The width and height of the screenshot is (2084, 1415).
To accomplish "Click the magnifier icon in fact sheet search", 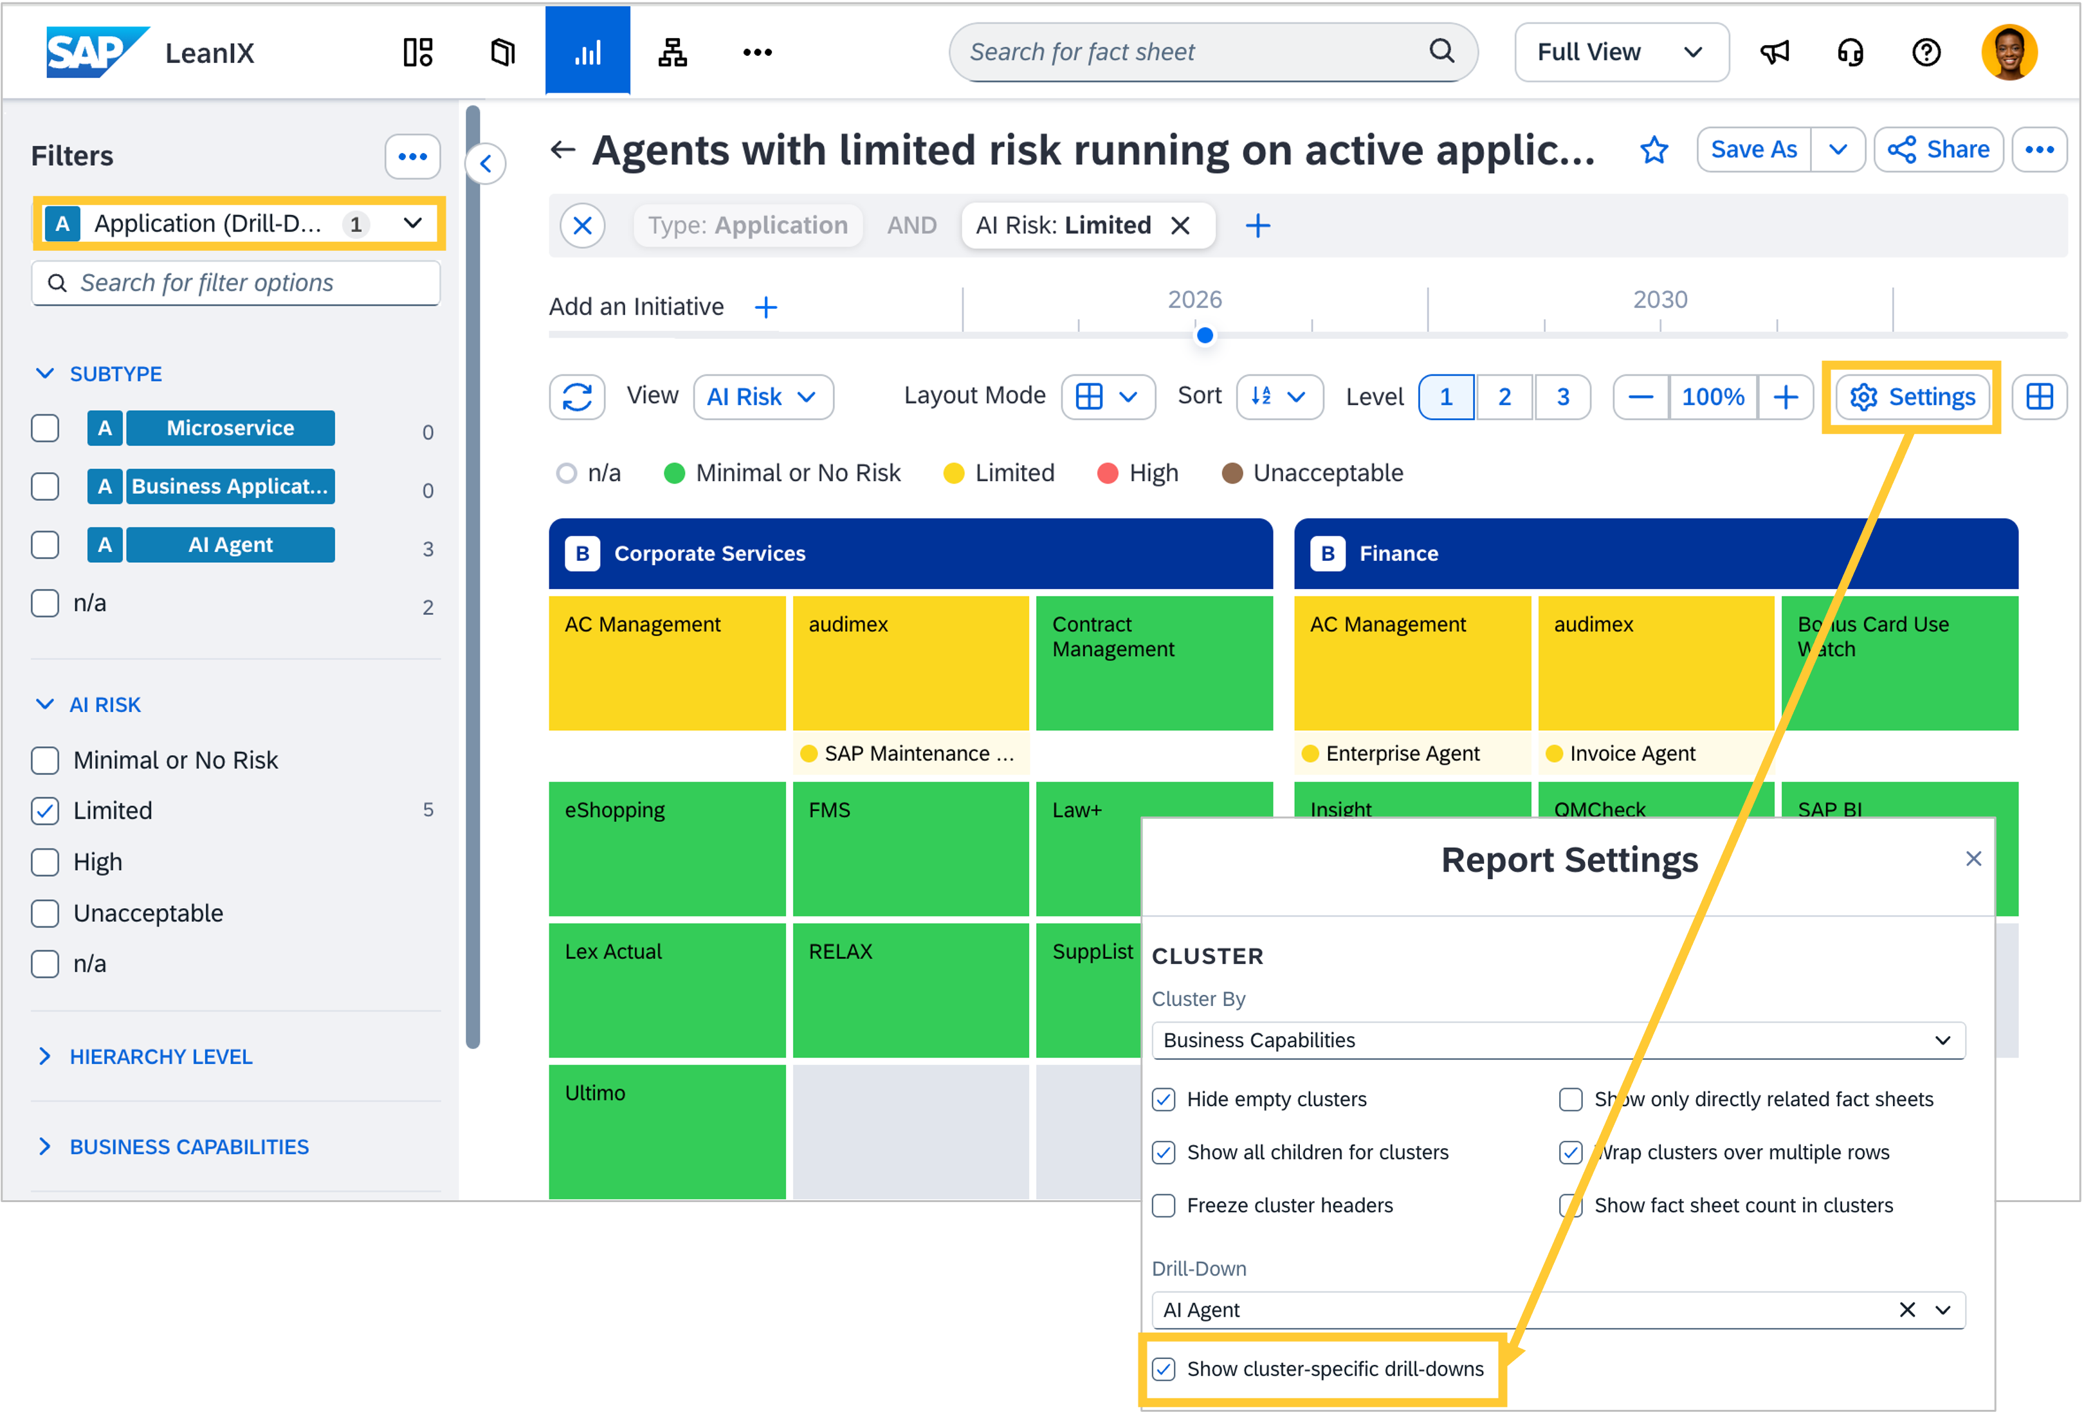I will [1441, 51].
